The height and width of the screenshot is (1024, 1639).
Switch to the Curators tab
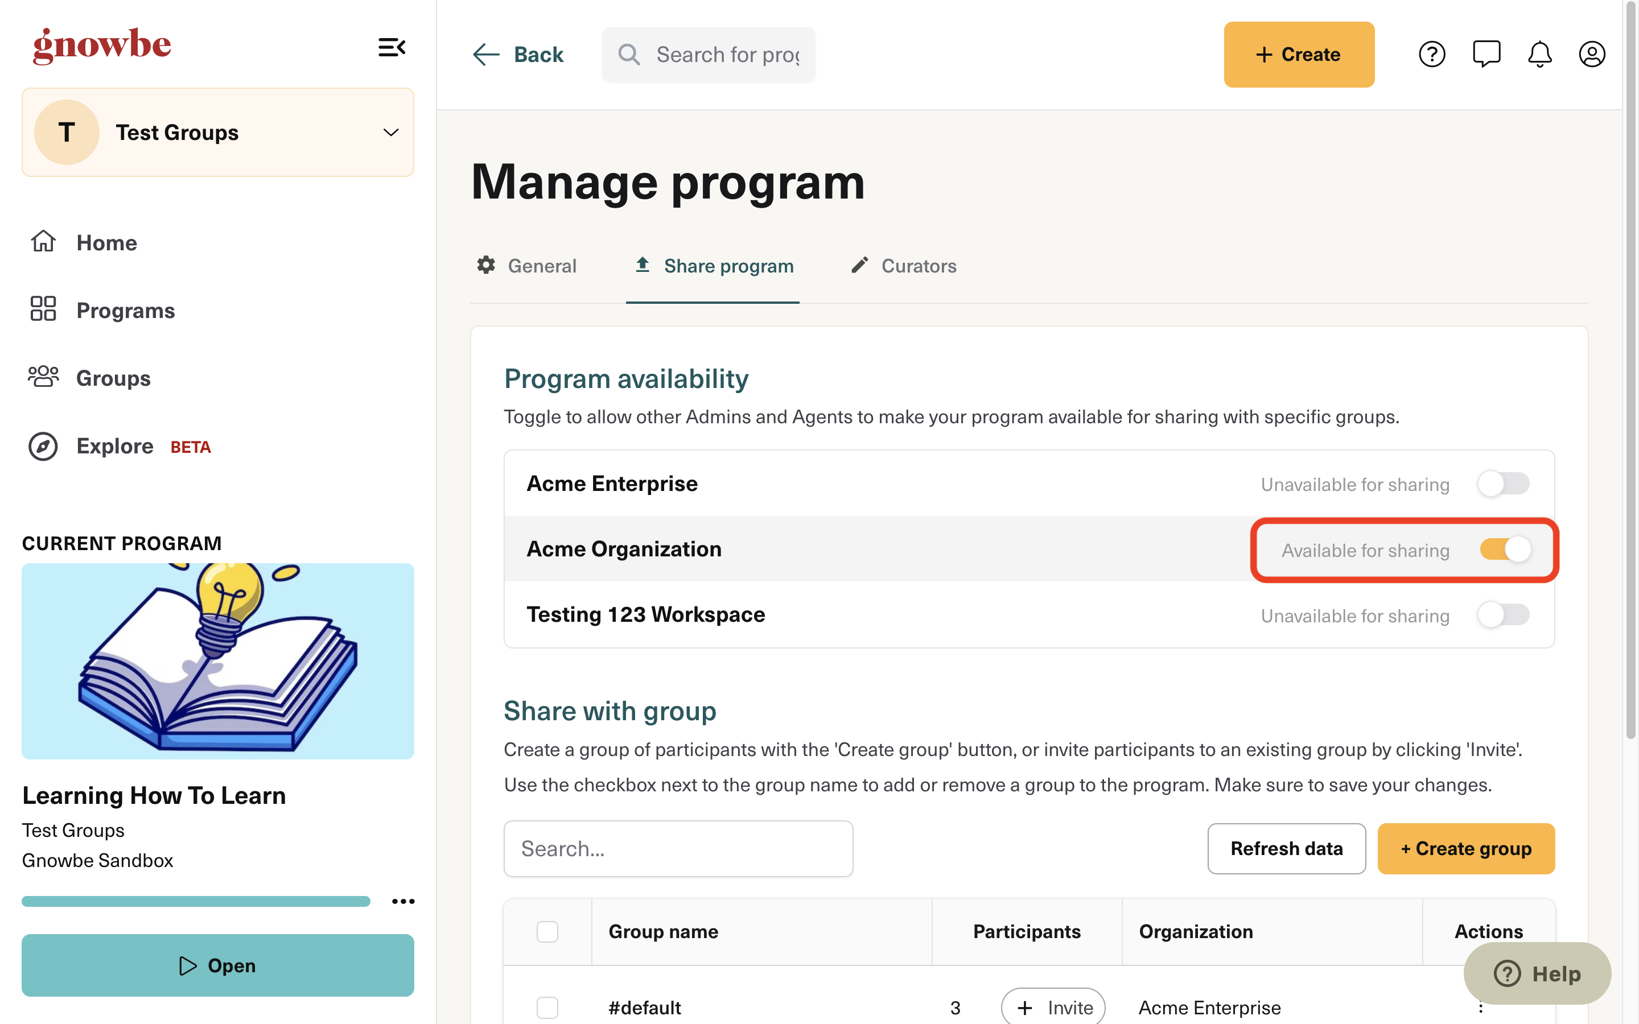pyautogui.click(x=904, y=266)
